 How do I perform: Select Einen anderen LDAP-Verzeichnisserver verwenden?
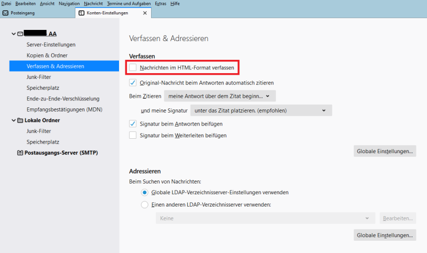pyautogui.click(x=145, y=204)
